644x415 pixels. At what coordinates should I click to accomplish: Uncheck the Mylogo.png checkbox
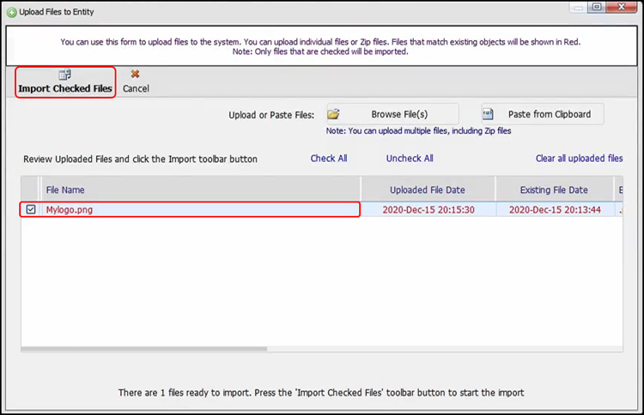coord(31,209)
